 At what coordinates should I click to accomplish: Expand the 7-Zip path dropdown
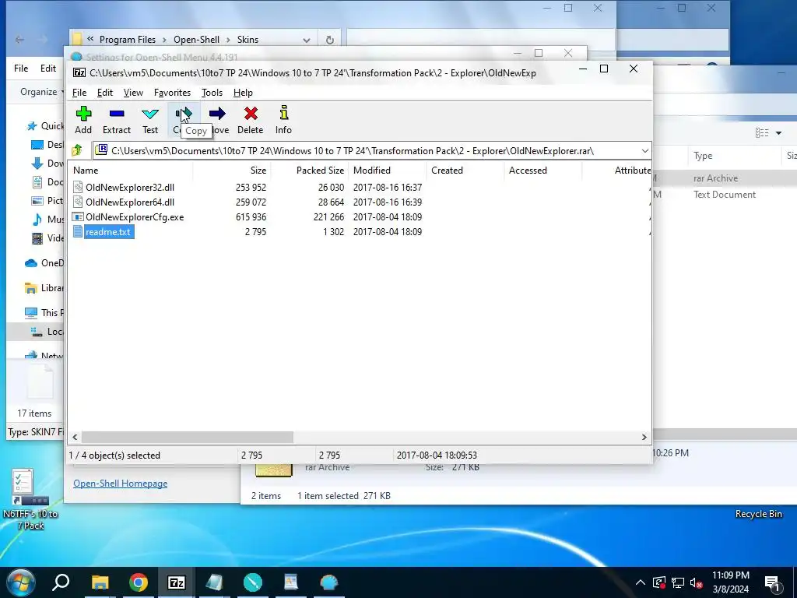[x=644, y=150]
